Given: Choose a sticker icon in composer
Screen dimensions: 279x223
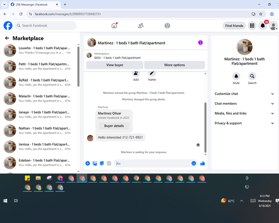Looking at the screenshot, I should pos(102,163).
